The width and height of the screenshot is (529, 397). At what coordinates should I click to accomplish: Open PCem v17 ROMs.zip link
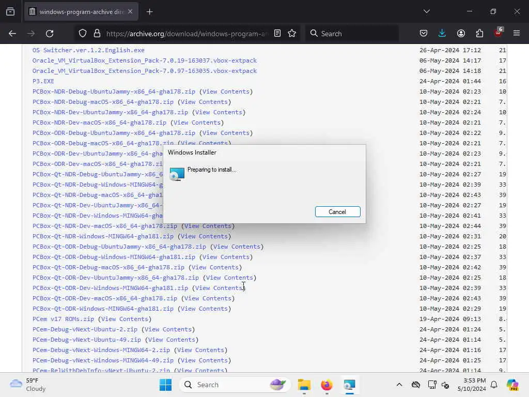click(63, 319)
